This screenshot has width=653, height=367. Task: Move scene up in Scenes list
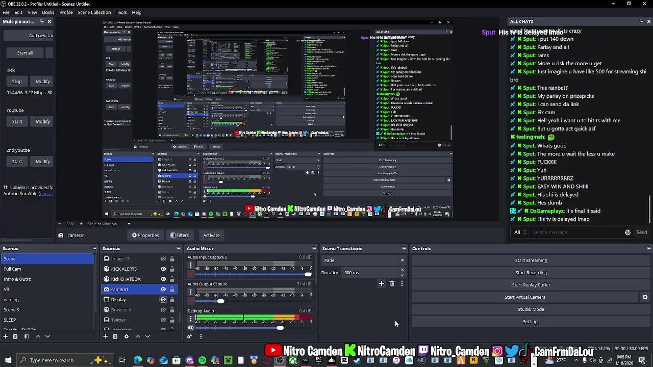(x=38, y=336)
